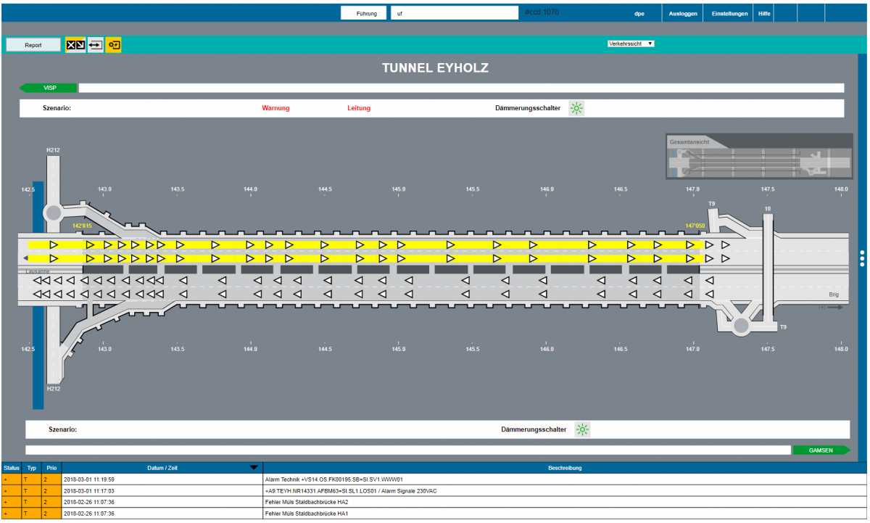Open the Einstellungen menu
Image resolution: width=870 pixels, height=523 pixels.
(729, 13)
